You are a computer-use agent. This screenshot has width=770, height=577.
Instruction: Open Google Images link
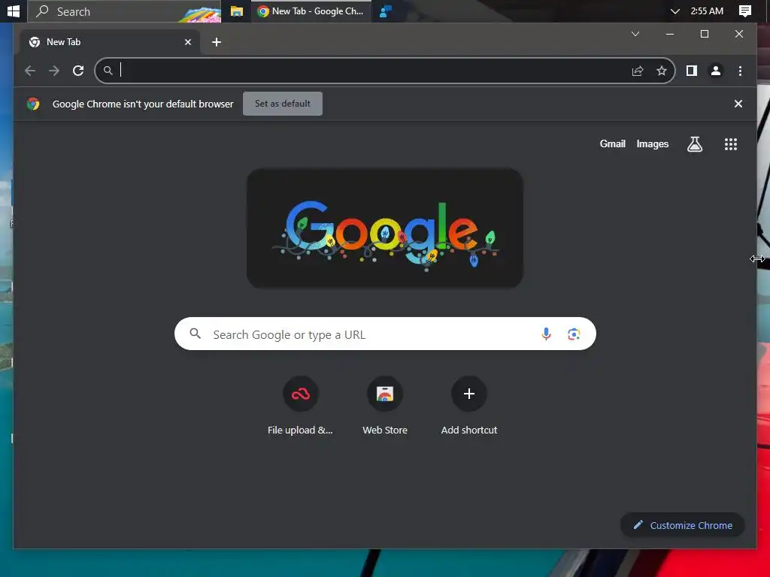652,143
